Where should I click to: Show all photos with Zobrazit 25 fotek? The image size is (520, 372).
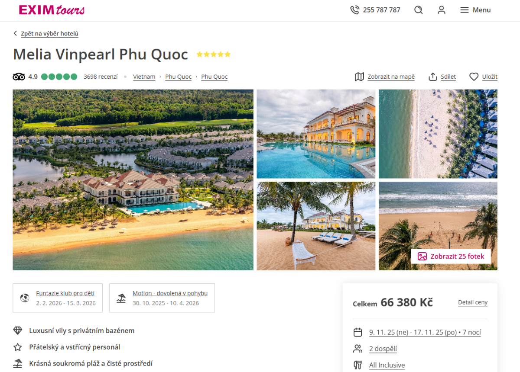coord(451,256)
